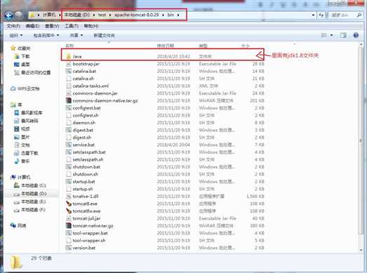Select the commons-daemon-native.tar.gz archive icon
Viewport: 367px width, 273px height.
point(69,100)
